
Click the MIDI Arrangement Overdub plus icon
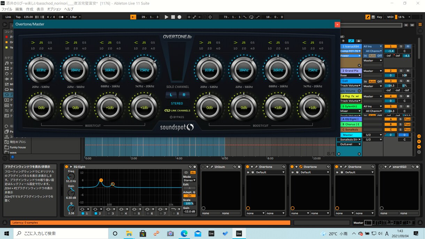pos(189,17)
